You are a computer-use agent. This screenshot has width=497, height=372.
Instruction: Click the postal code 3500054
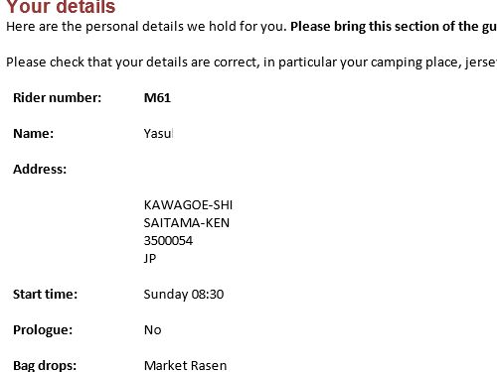tap(168, 241)
